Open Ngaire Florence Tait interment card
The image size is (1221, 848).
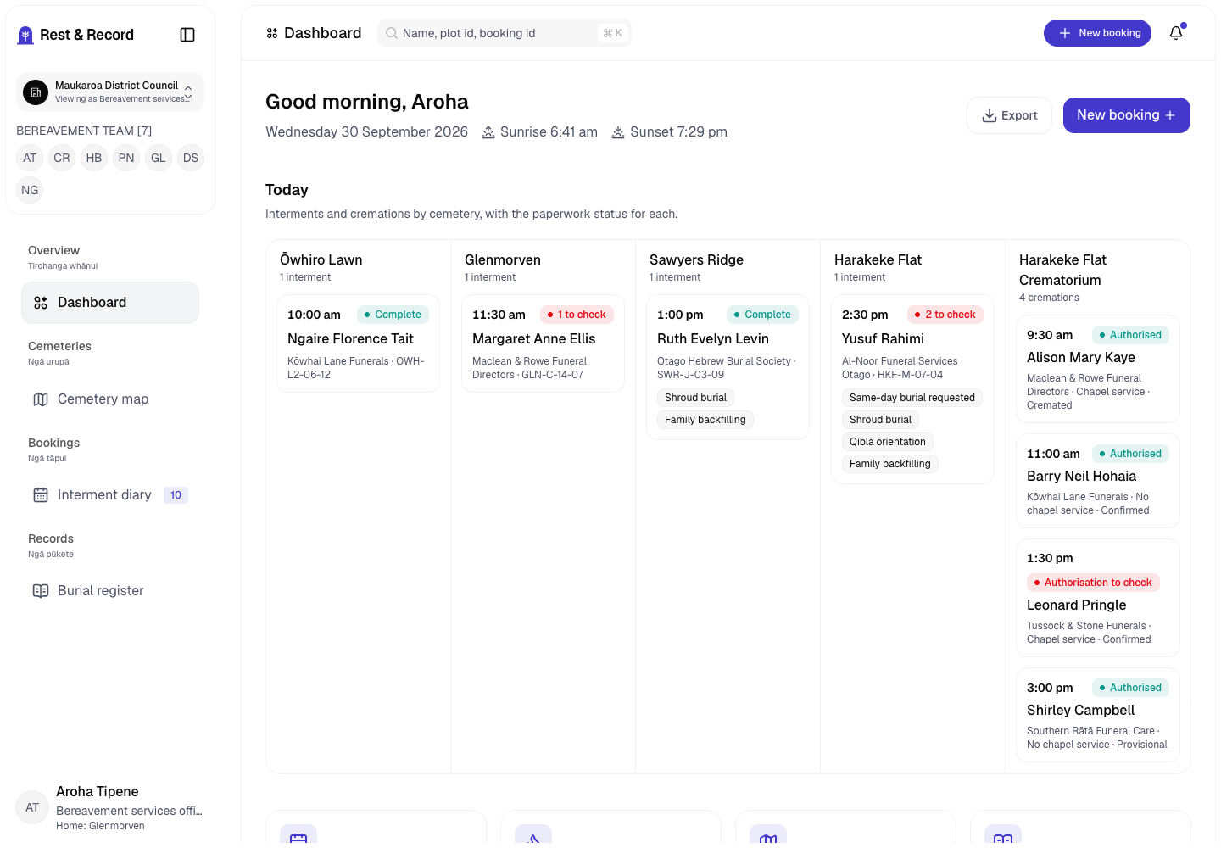[358, 343]
